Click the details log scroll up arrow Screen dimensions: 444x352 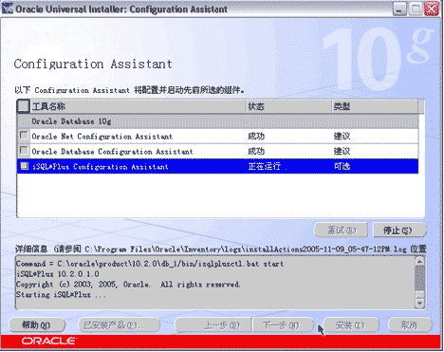pyautogui.click(x=419, y=261)
